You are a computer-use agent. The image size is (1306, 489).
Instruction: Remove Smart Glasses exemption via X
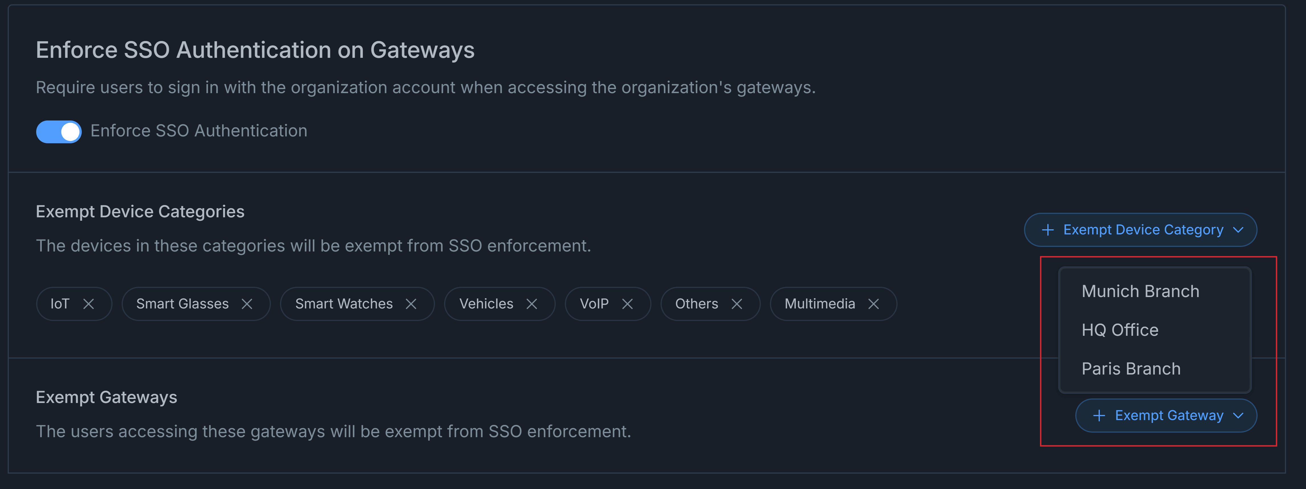click(247, 304)
